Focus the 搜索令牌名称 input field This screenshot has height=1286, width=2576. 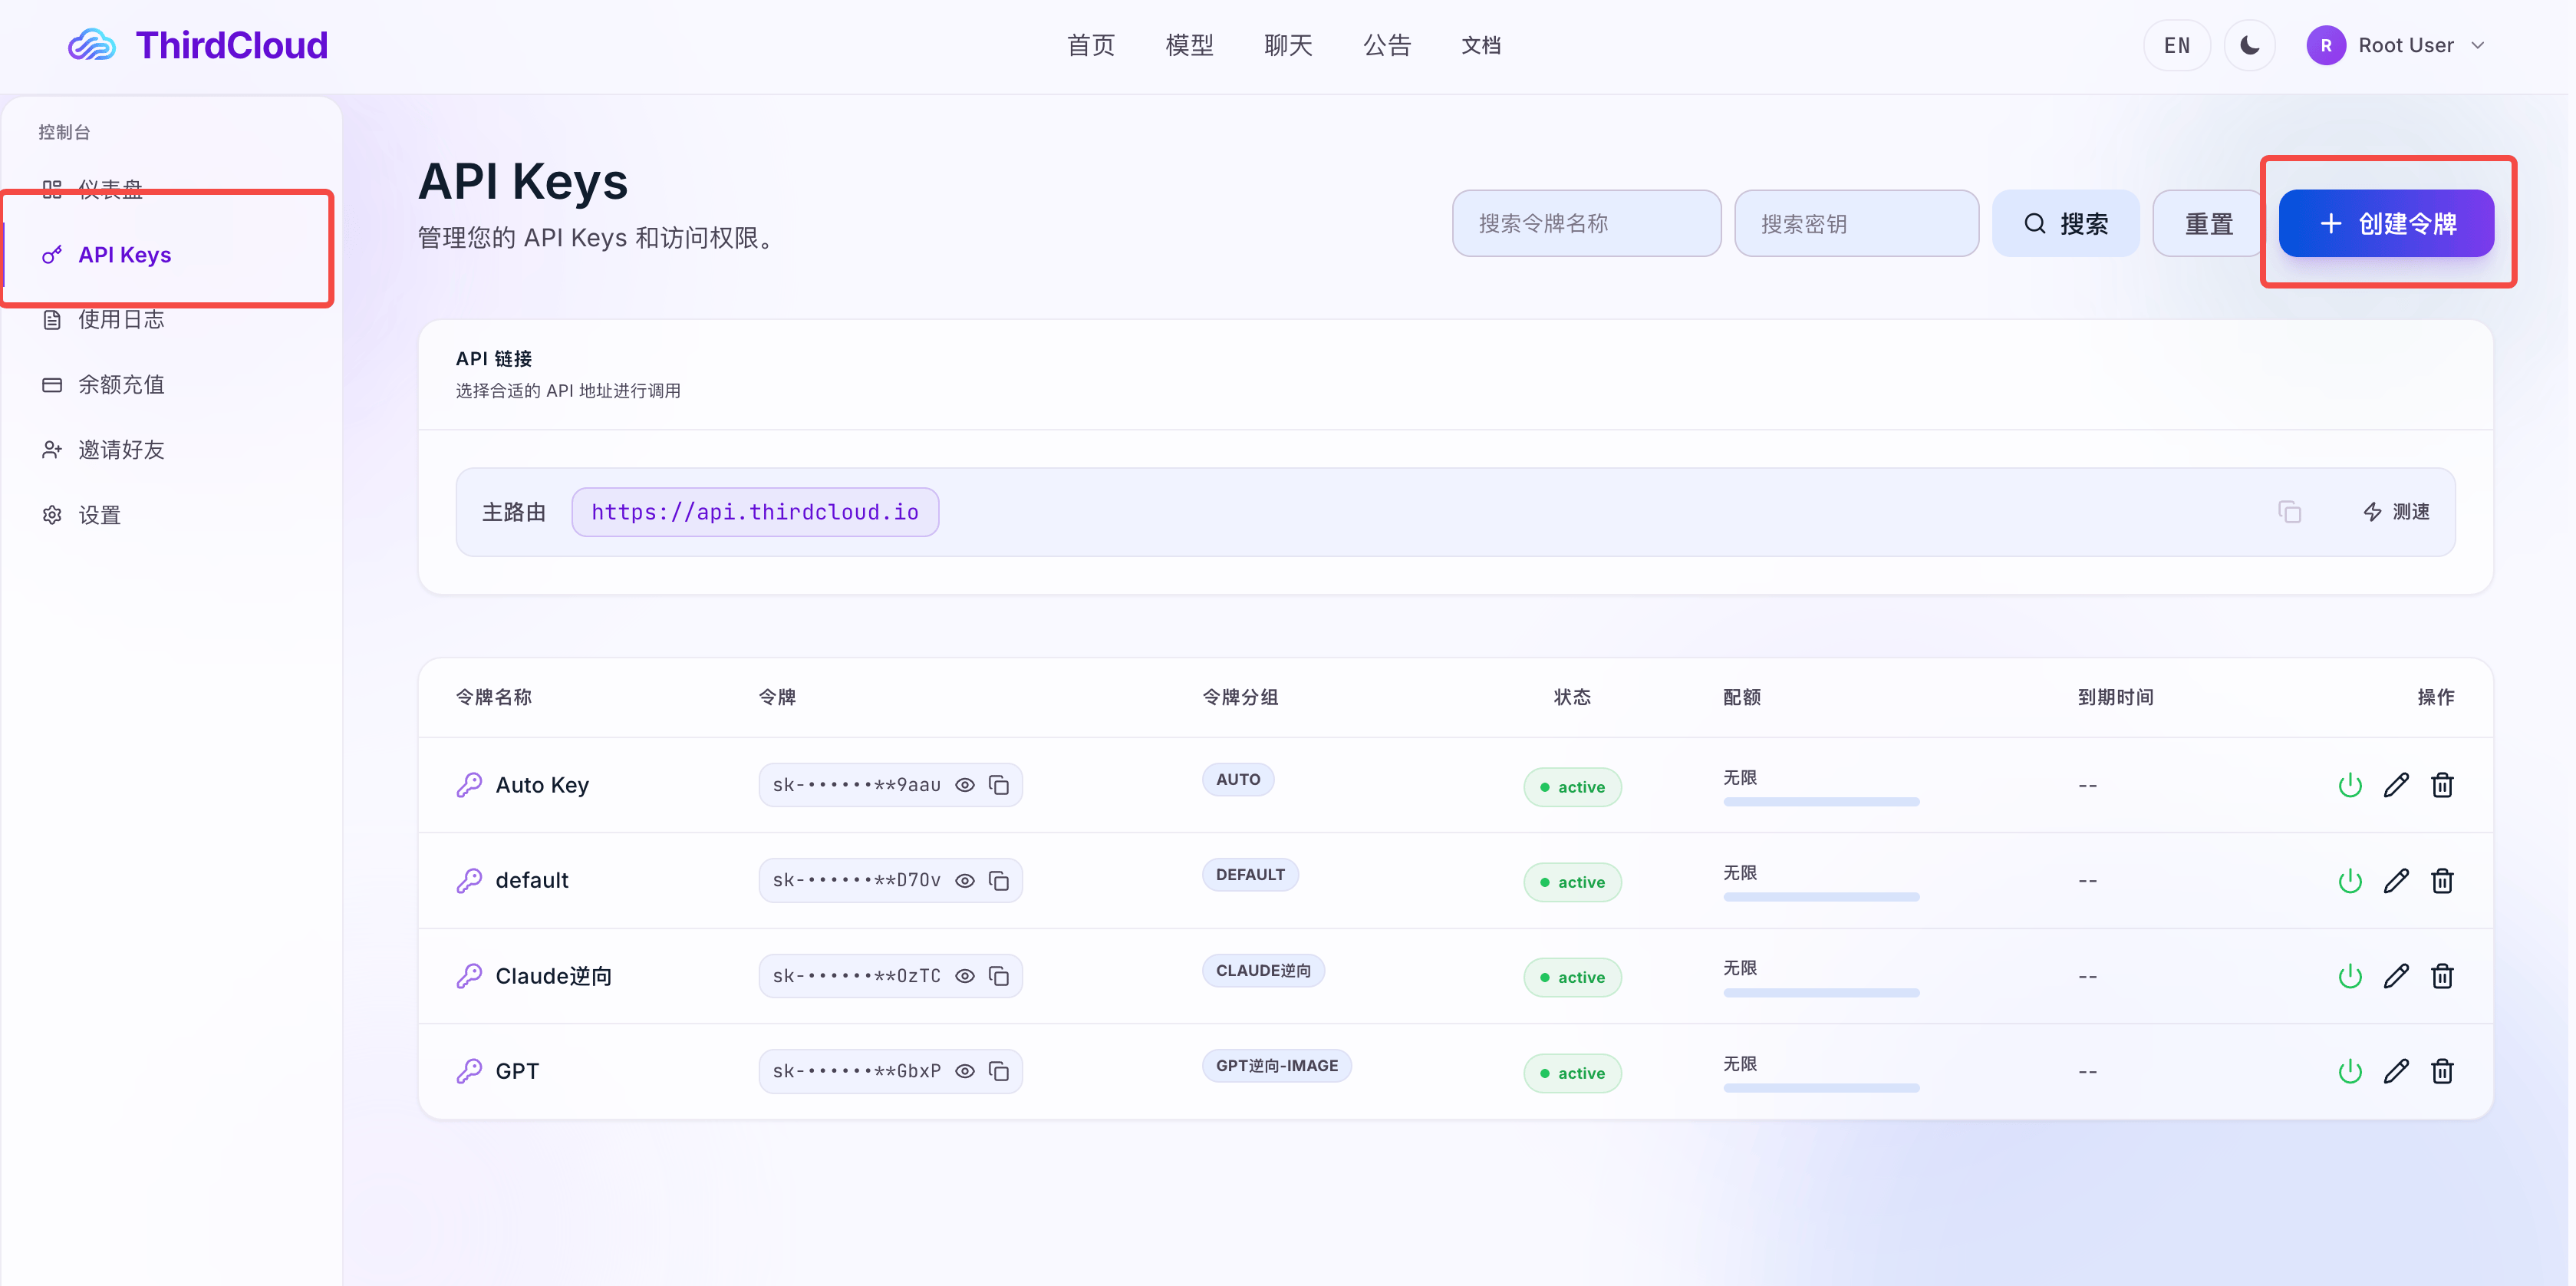point(1586,223)
